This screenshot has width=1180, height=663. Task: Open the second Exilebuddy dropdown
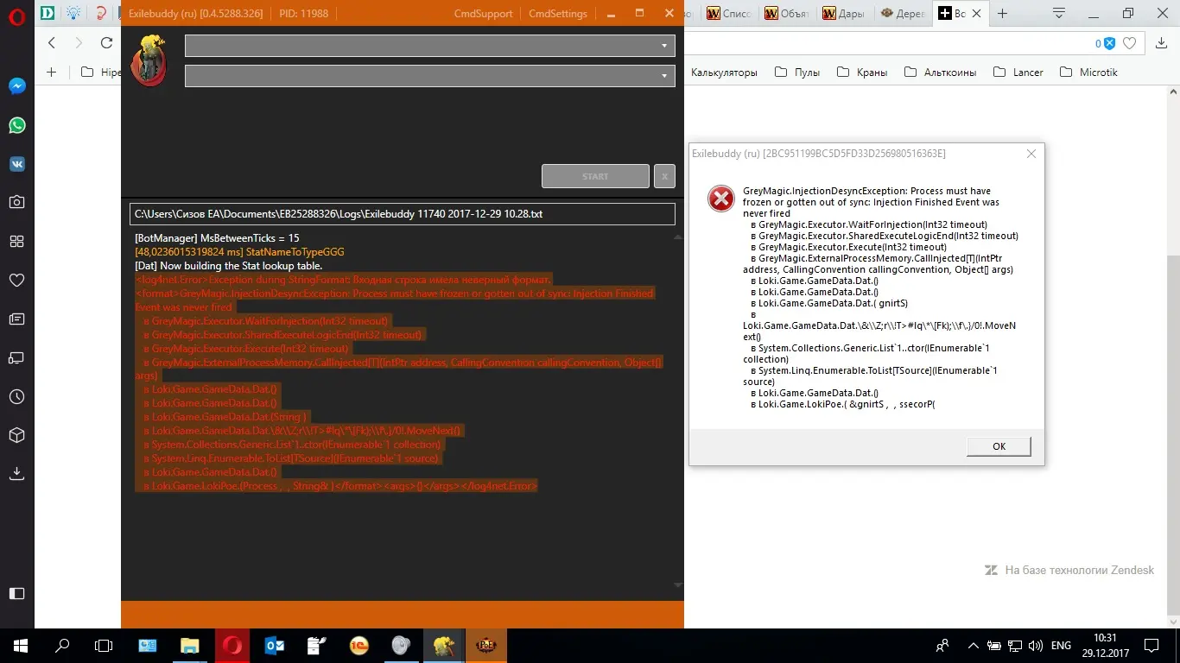429,76
